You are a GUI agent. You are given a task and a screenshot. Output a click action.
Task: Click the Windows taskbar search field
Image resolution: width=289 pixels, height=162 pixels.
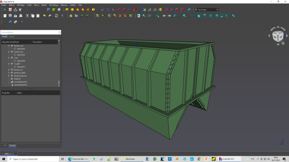point(33,159)
